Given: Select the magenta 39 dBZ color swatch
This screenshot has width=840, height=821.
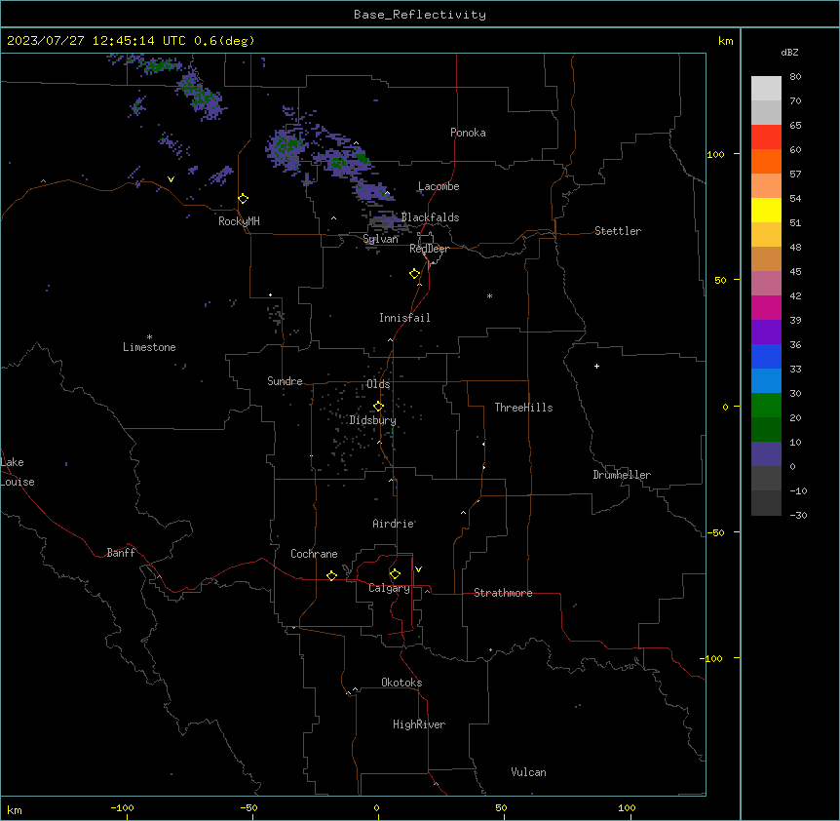Looking at the screenshot, I should 766,307.
